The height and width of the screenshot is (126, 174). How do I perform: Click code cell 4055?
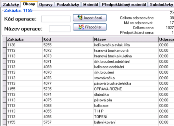pyautogui.click(x=68, y=111)
